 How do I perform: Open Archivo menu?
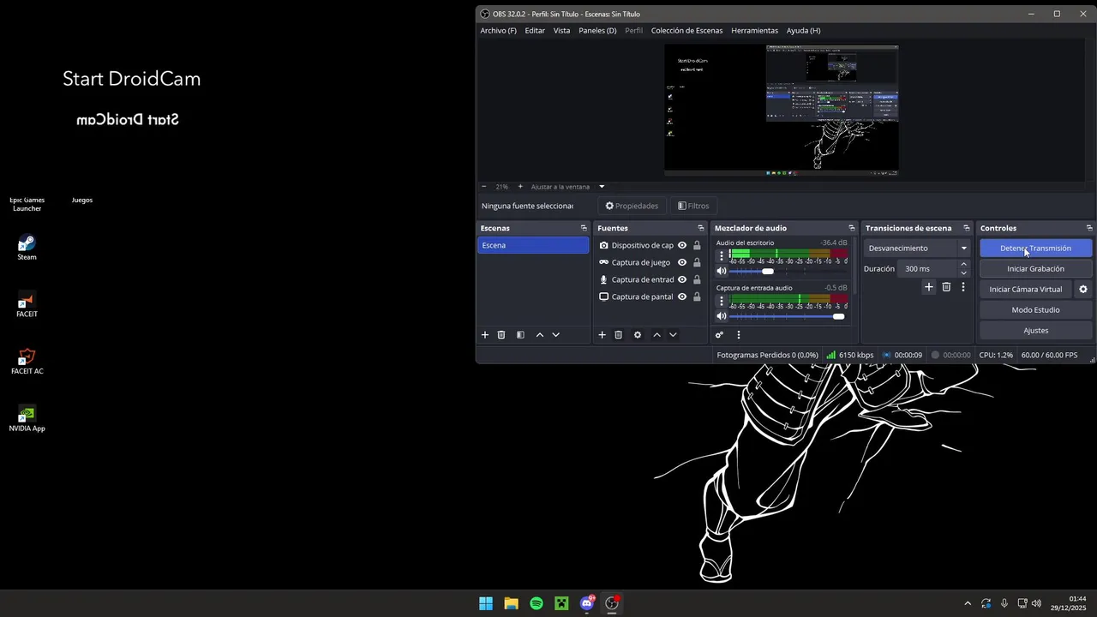click(498, 30)
